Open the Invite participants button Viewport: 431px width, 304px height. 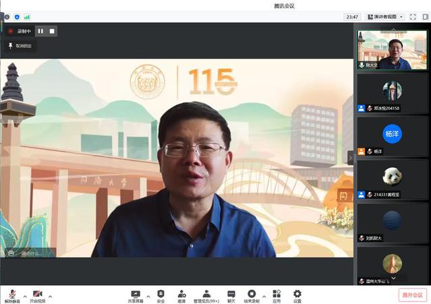[181, 296]
